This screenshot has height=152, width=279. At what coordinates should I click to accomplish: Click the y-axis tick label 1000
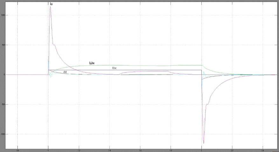(x=3, y=15)
